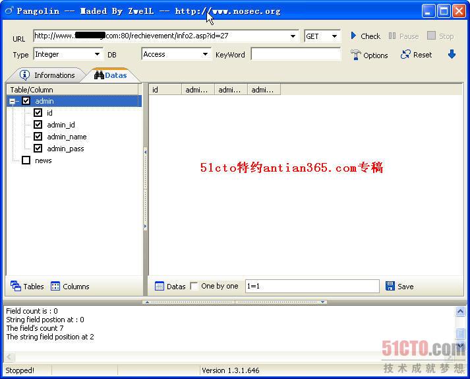The width and height of the screenshot is (470, 379).
Task: Open the DB Access dropdown
Action: click(205, 54)
